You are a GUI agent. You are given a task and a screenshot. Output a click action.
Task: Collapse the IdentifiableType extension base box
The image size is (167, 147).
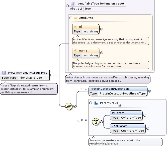[x=67, y=6]
